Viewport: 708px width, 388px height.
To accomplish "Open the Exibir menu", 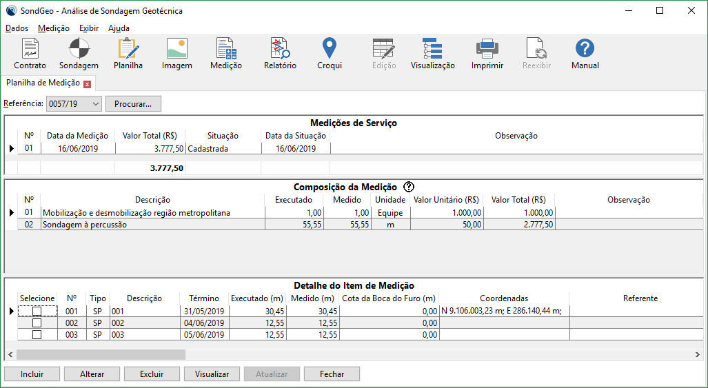I will point(89,28).
